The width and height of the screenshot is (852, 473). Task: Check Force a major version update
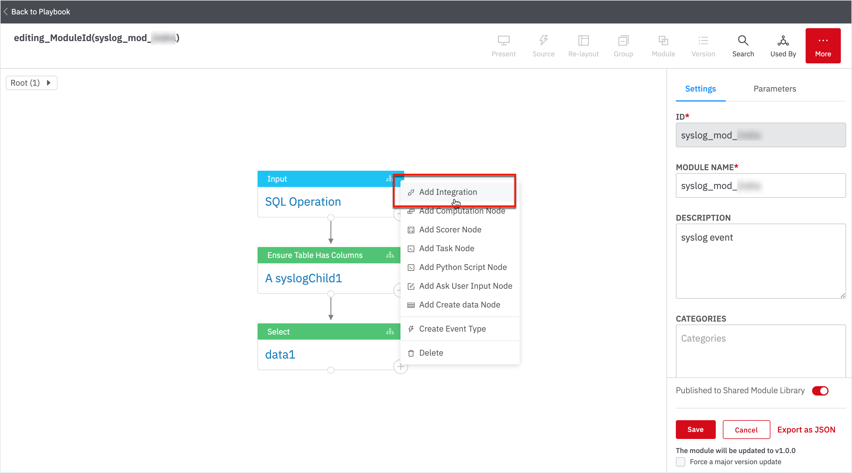coord(680,462)
